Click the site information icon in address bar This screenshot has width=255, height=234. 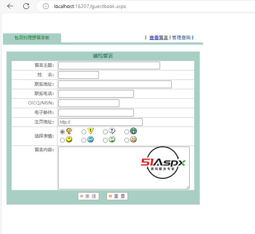click(45, 6)
